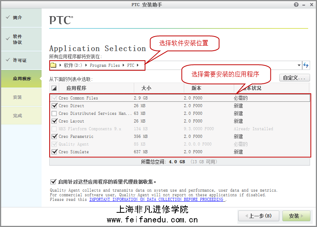
Task: Click the 上一步(B) back button
Action: coord(259,216)
